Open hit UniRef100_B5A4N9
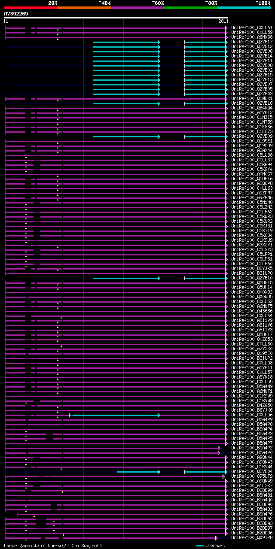 click(252, 386)
